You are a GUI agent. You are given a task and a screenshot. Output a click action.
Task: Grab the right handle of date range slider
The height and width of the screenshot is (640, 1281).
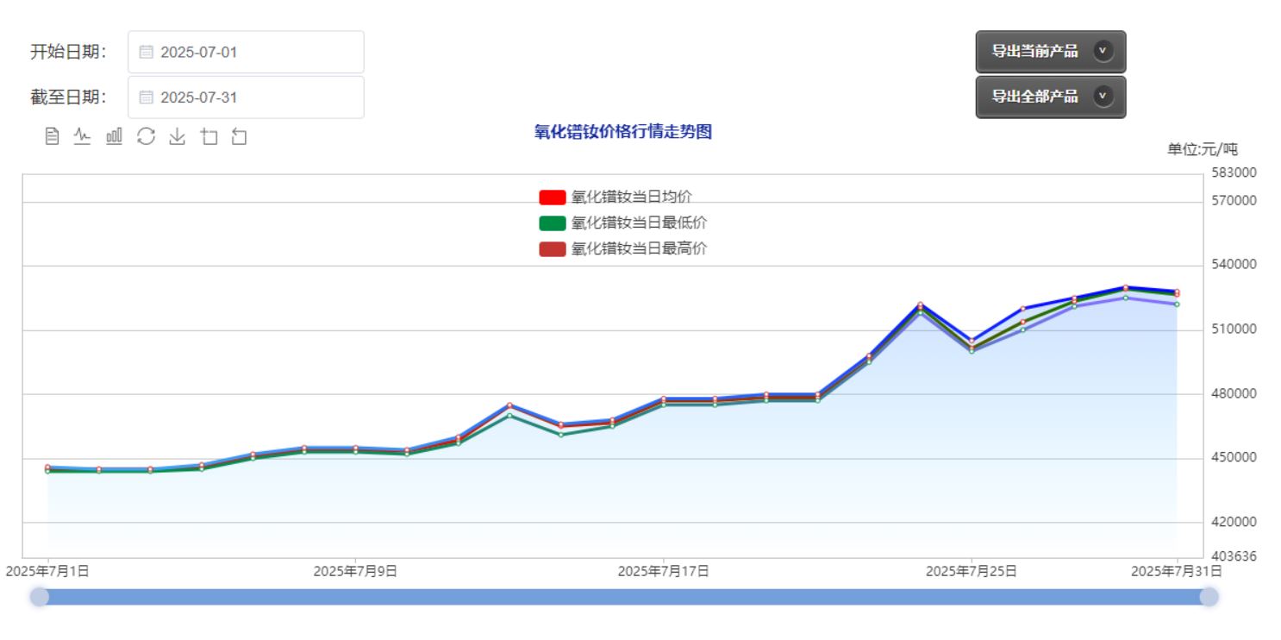1209,597
